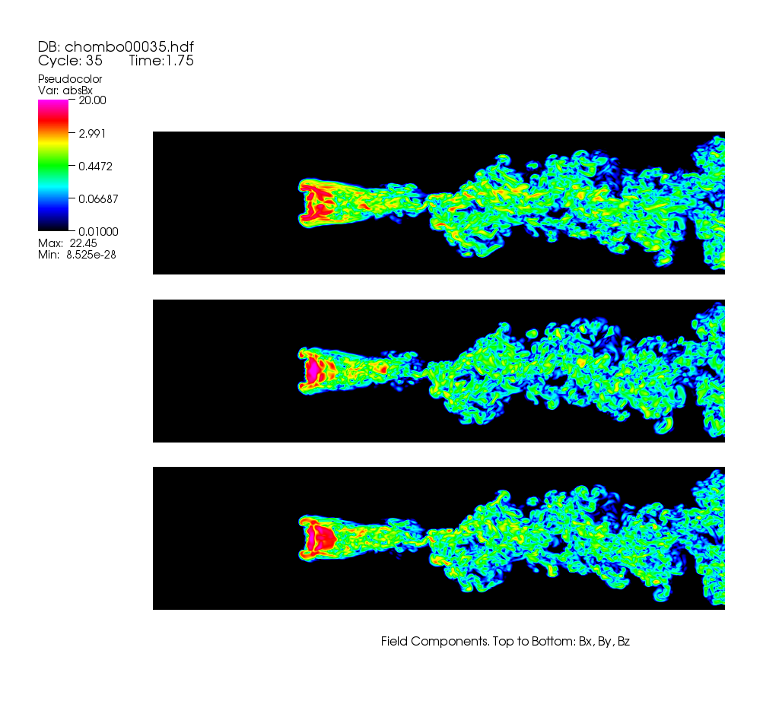Click the Max: 22.45 value
Screen dimensions: 763x717
tap(68, 243)
